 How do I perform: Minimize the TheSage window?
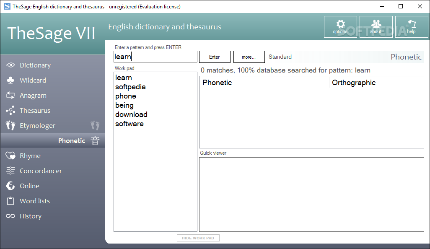[382, 6]
